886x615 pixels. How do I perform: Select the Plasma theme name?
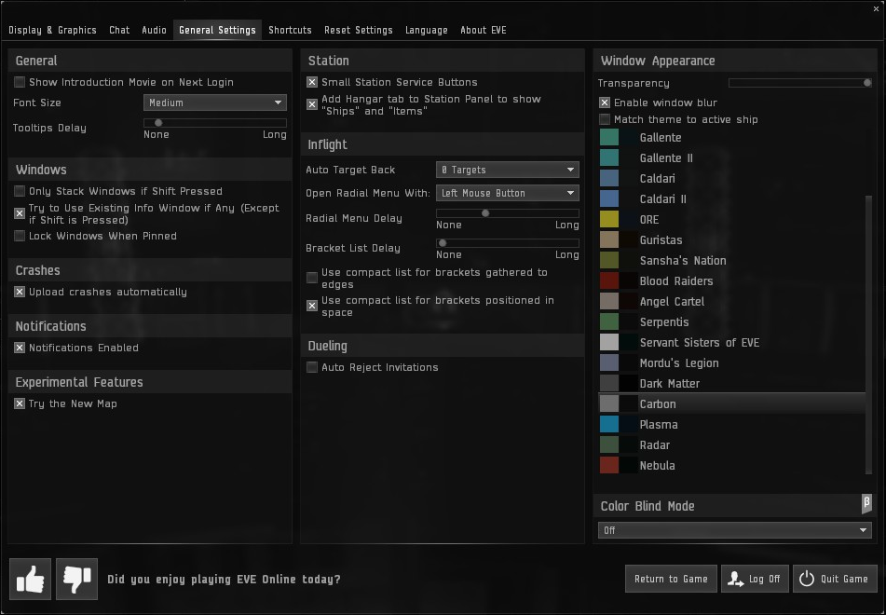click(659, 425)
